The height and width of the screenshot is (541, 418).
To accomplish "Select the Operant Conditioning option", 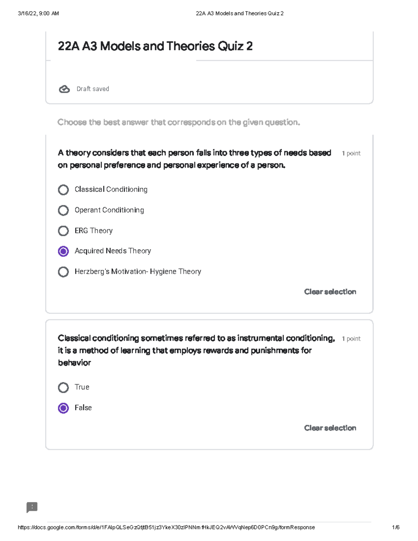I will (x=63, y=210).
